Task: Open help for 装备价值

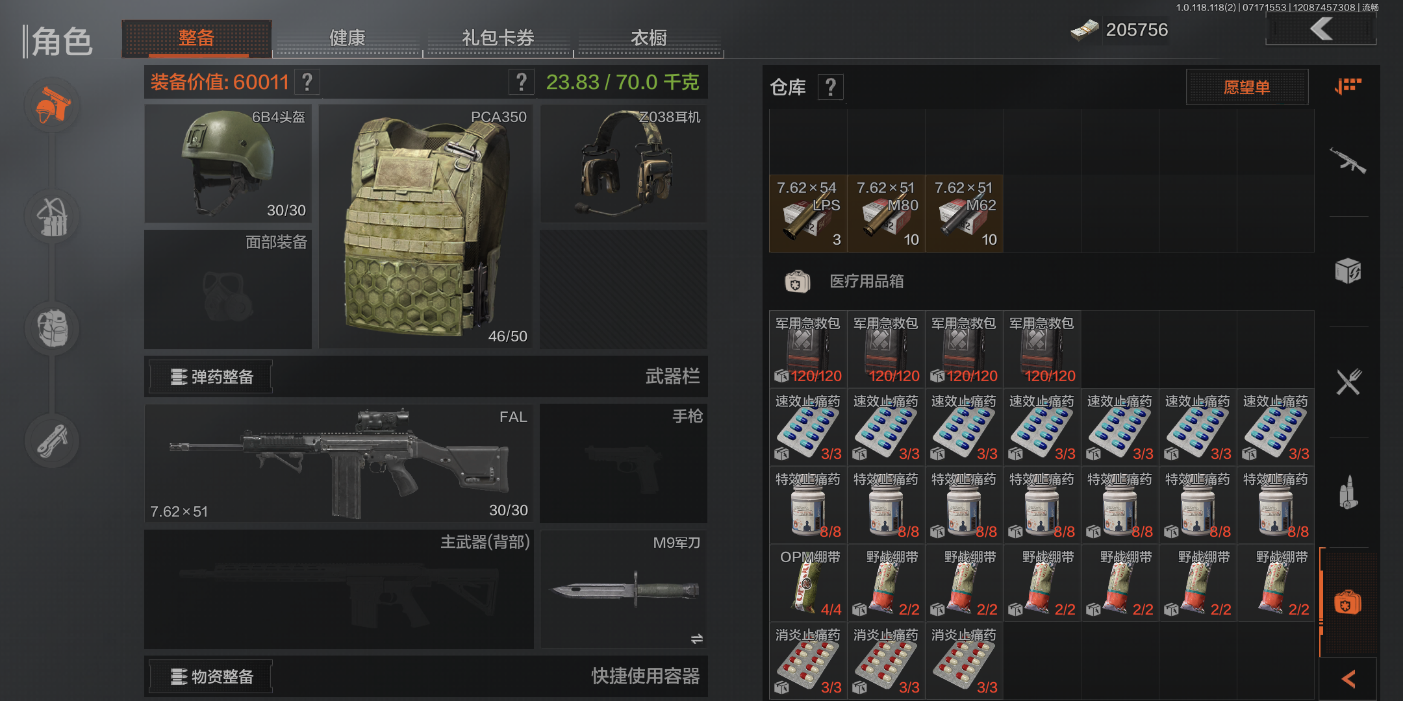Action: 307,82
